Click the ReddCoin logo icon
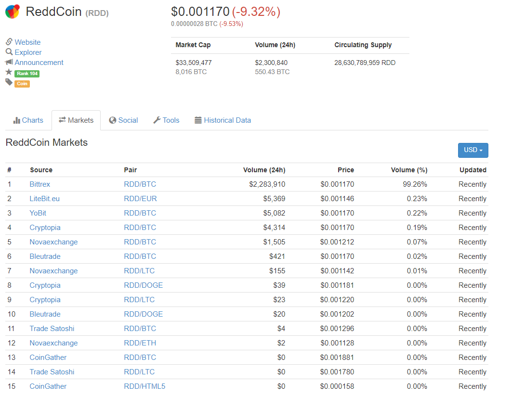 click(x=13, y=12)
